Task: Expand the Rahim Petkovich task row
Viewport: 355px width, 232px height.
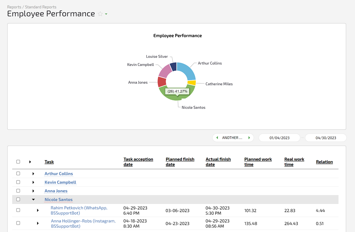Action: coord(38,210)
